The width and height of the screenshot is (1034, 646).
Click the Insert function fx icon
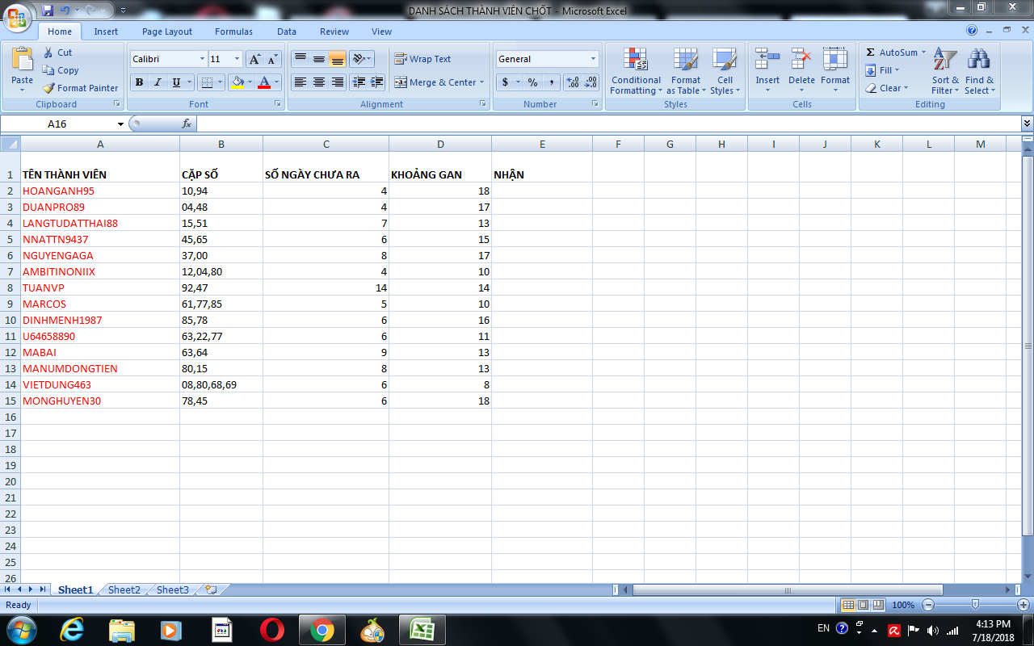[187, 124]
